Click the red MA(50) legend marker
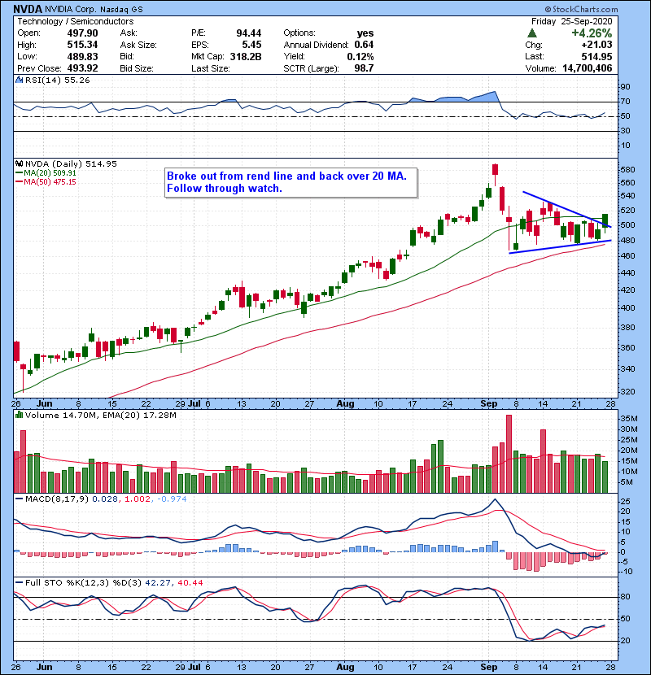Image resolution: width=651 pixels, height=675 pixels. pos(18,181)
